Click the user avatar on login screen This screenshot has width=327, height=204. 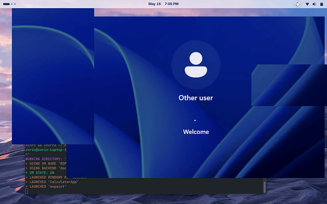(x=196, y=65)
